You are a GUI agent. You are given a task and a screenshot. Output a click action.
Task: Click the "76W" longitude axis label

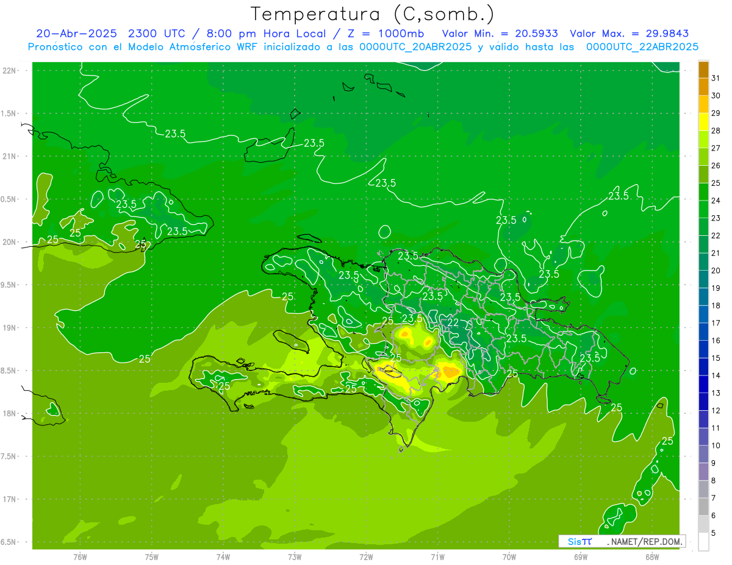click(x=80, y=556)
